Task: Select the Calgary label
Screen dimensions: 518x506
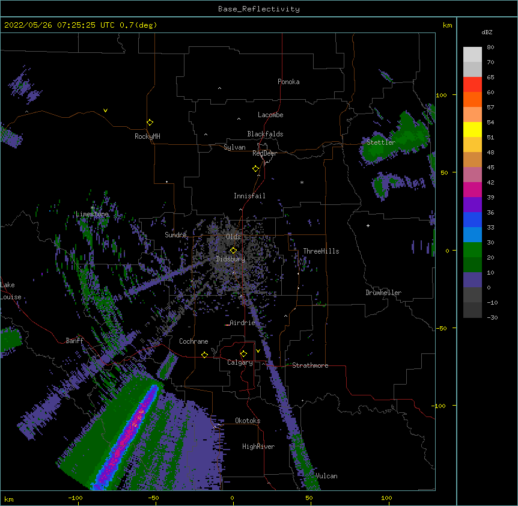Action: pyautogui.click(x=240, y=362)
